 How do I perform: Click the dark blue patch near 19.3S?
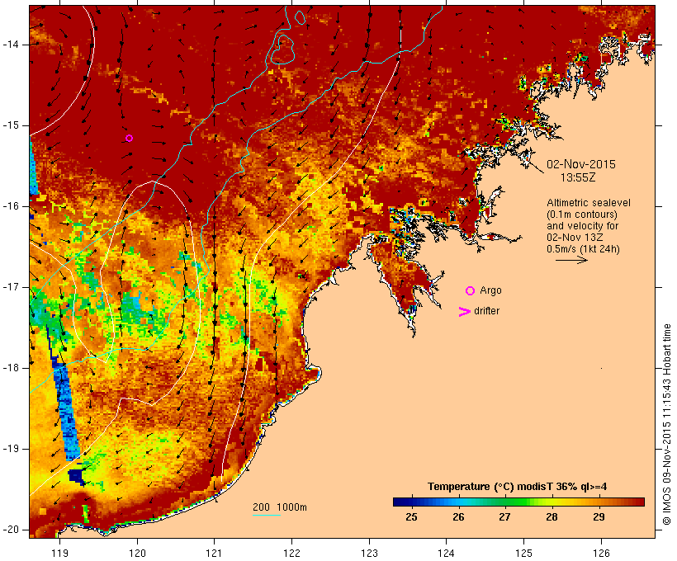[77, 476]
